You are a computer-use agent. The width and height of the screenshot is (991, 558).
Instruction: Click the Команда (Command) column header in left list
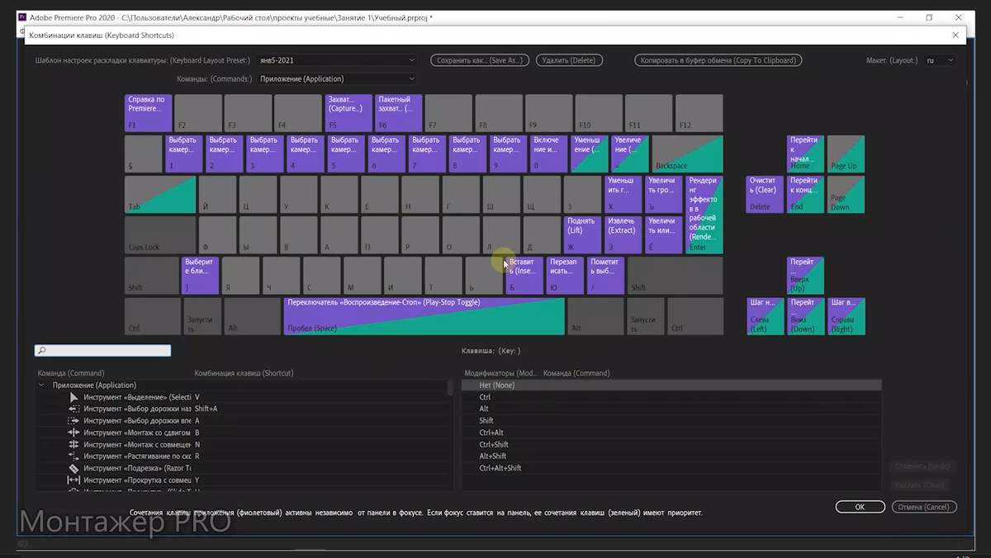coord(71,373)
